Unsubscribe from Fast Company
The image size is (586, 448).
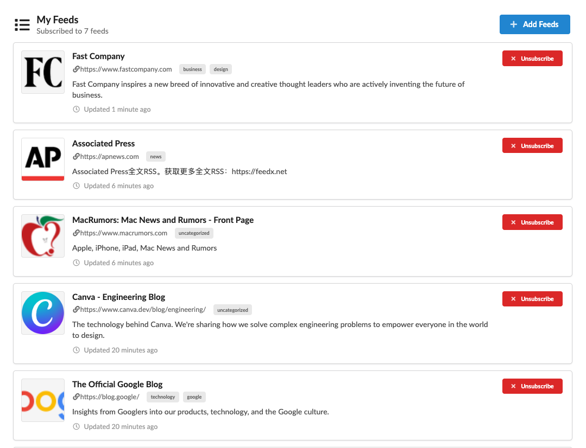point(532,58)
